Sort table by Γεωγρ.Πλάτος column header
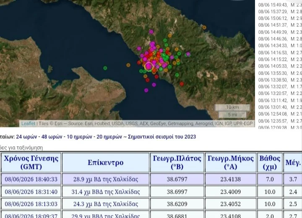The image size is (302, 218). pos(177,162)
